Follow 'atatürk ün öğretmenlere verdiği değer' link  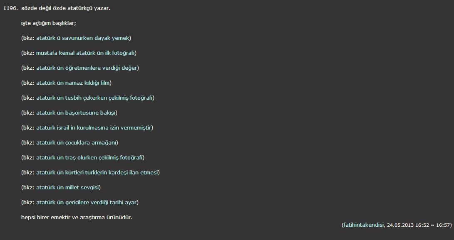pyautogui.click(x=87, y=68)
